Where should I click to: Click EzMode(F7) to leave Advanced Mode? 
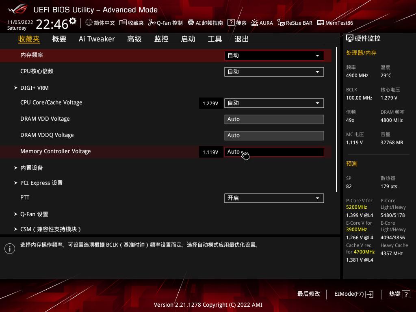click(353, 294)
